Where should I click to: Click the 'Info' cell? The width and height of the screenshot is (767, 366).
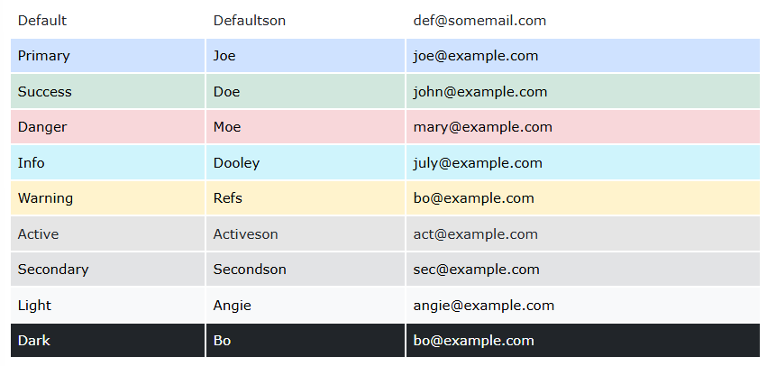[x=107, y=162]
